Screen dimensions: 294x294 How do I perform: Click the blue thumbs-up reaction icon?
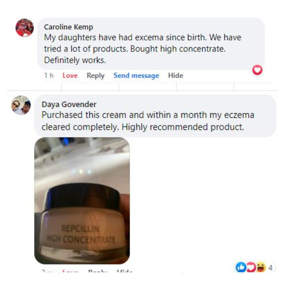[x=241, y=267]
